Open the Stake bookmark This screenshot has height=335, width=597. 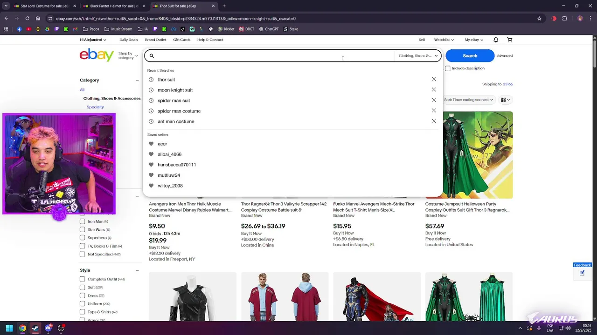coord(290,29)
